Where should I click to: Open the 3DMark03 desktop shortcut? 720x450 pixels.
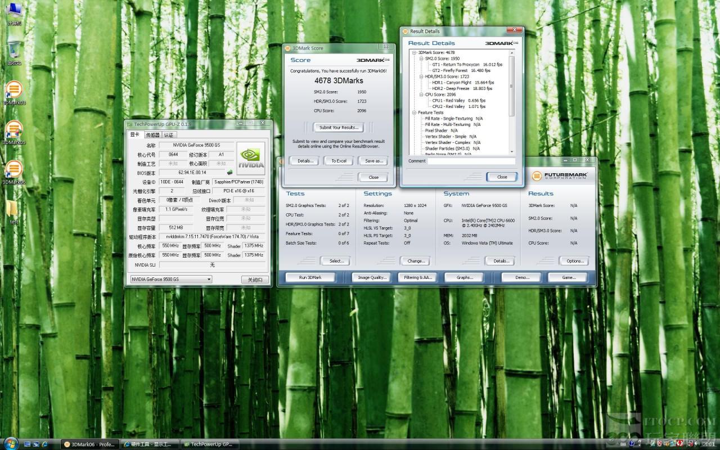coord(14,93)
